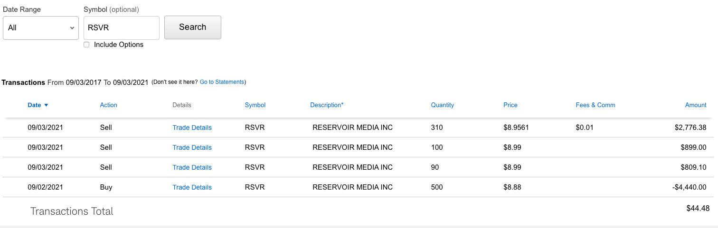Open Trade Details for 500-share buy

(192, 187)
